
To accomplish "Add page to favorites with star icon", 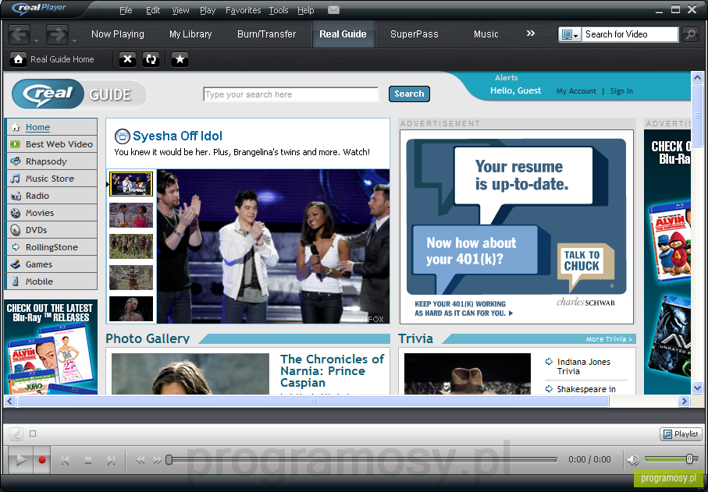I will [x=180, y=59].
